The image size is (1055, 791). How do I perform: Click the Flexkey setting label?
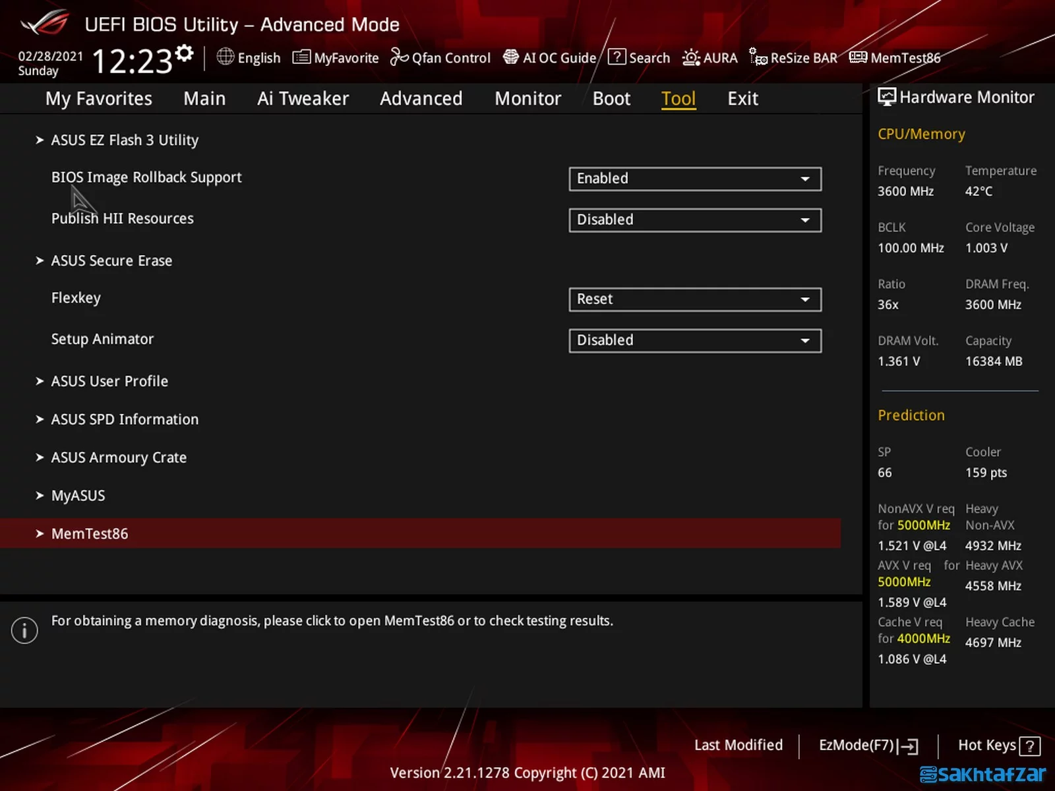76,298
